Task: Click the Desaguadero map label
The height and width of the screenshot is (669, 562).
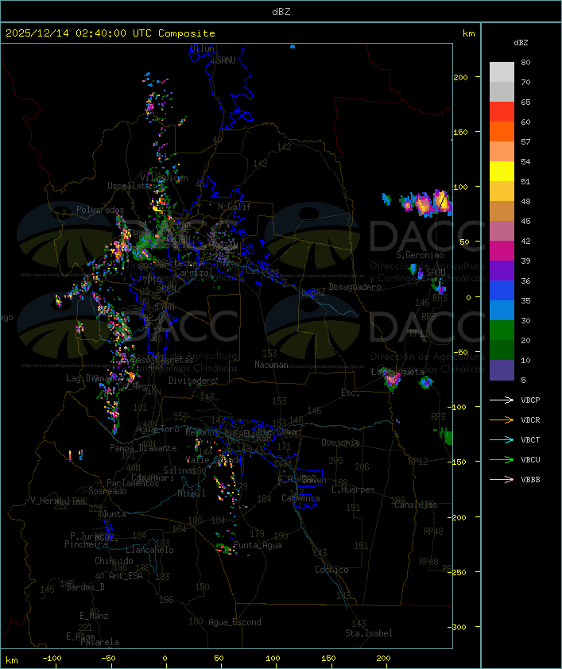Action: click(x=355, y=287)
